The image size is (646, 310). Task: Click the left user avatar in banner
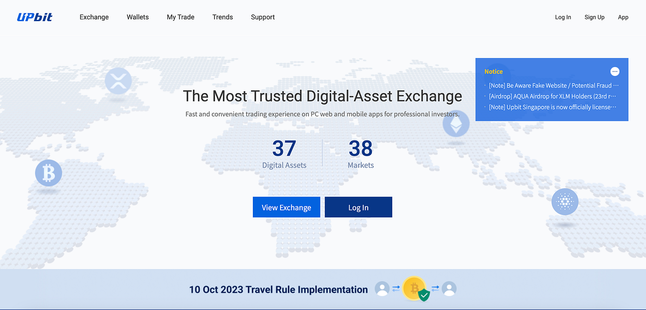point(382,289)
